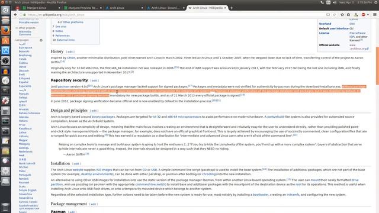Open the Free software license link in infobox
Screen dimensions: 379x213
358,33
